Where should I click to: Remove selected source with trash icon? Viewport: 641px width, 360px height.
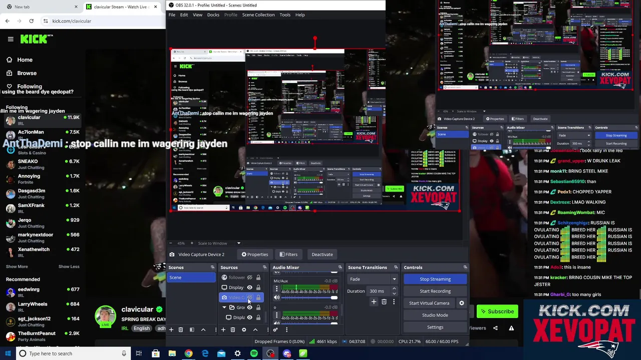click(233, 329)
